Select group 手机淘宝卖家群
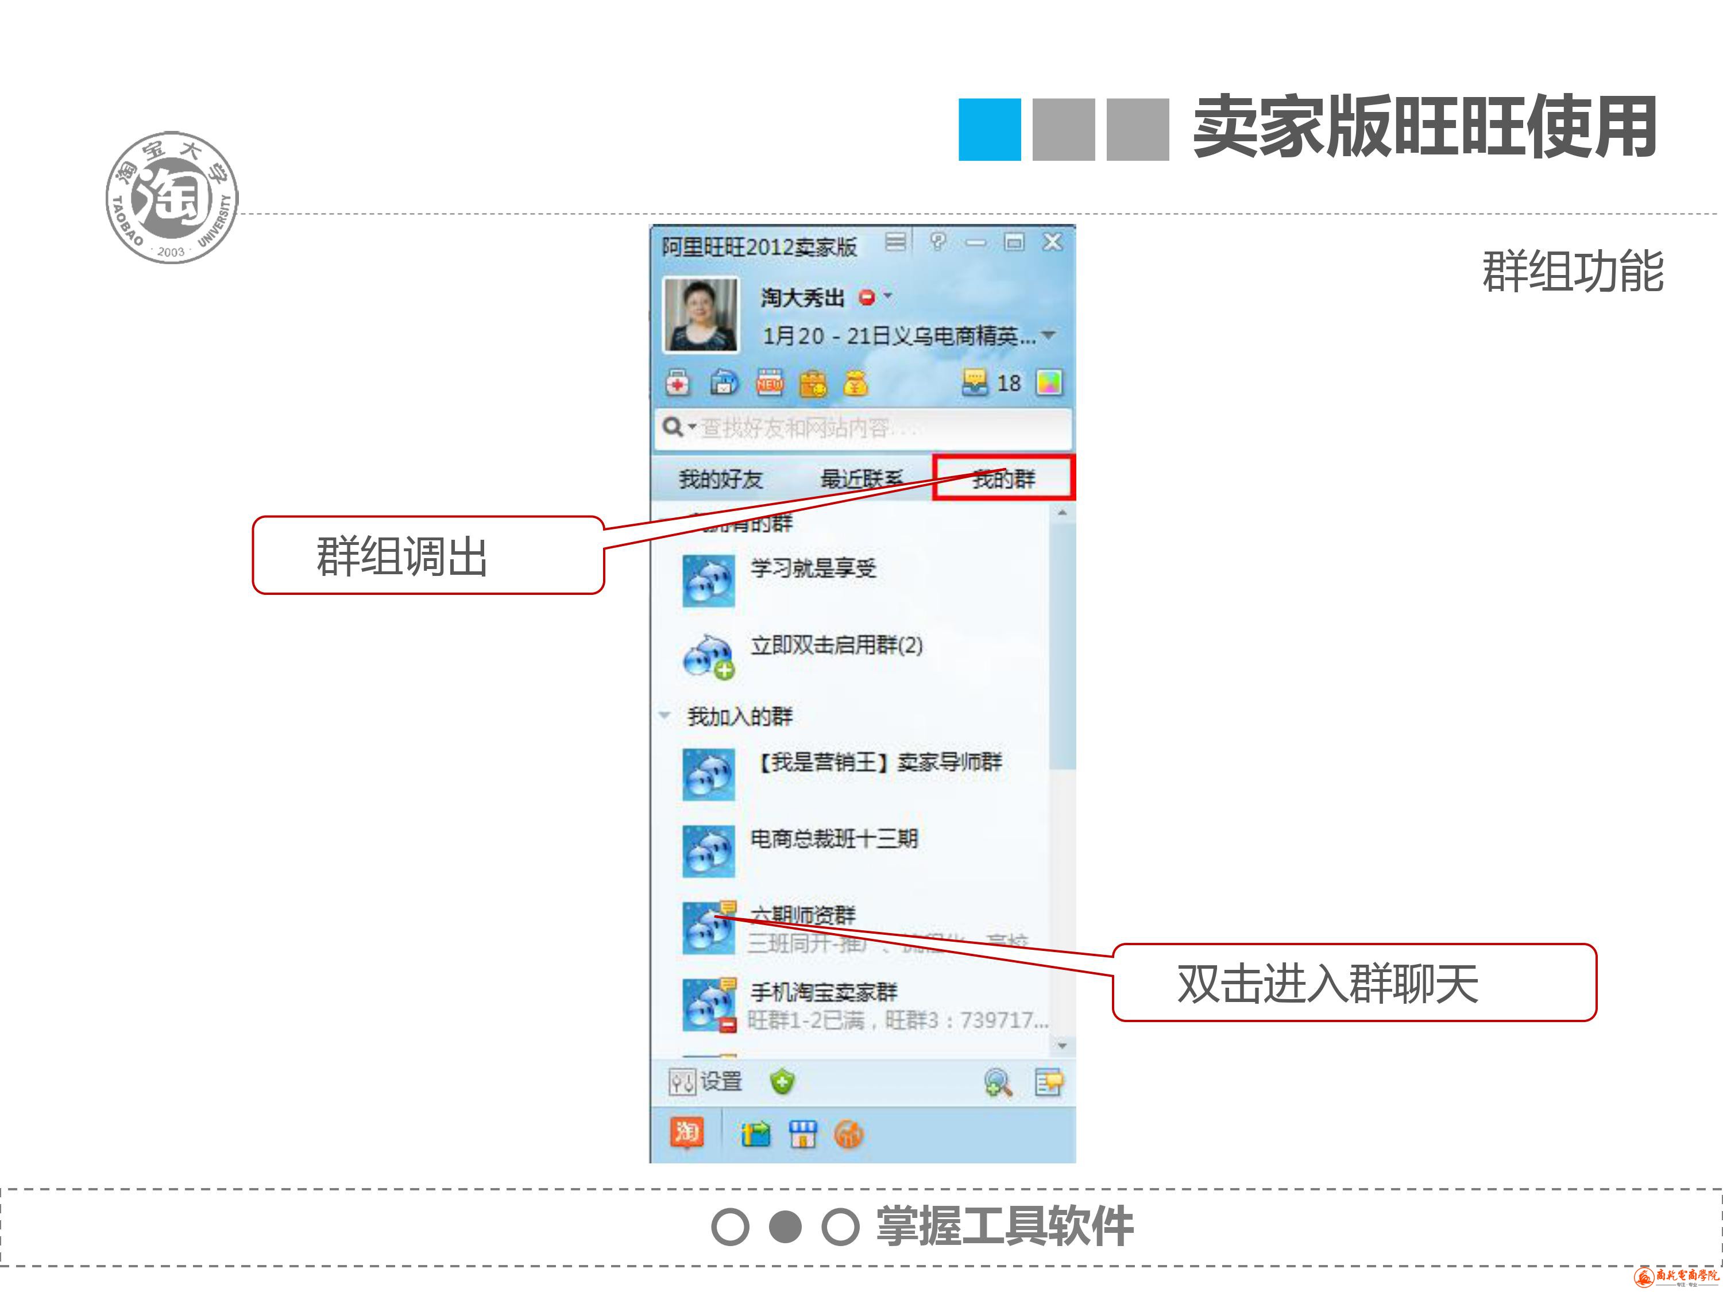This screenshot has width=1723, height=1292. (x=851, y=1005)
